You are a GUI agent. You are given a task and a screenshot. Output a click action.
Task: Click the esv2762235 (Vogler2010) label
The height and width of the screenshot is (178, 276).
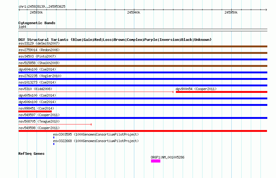pos(40,76)
